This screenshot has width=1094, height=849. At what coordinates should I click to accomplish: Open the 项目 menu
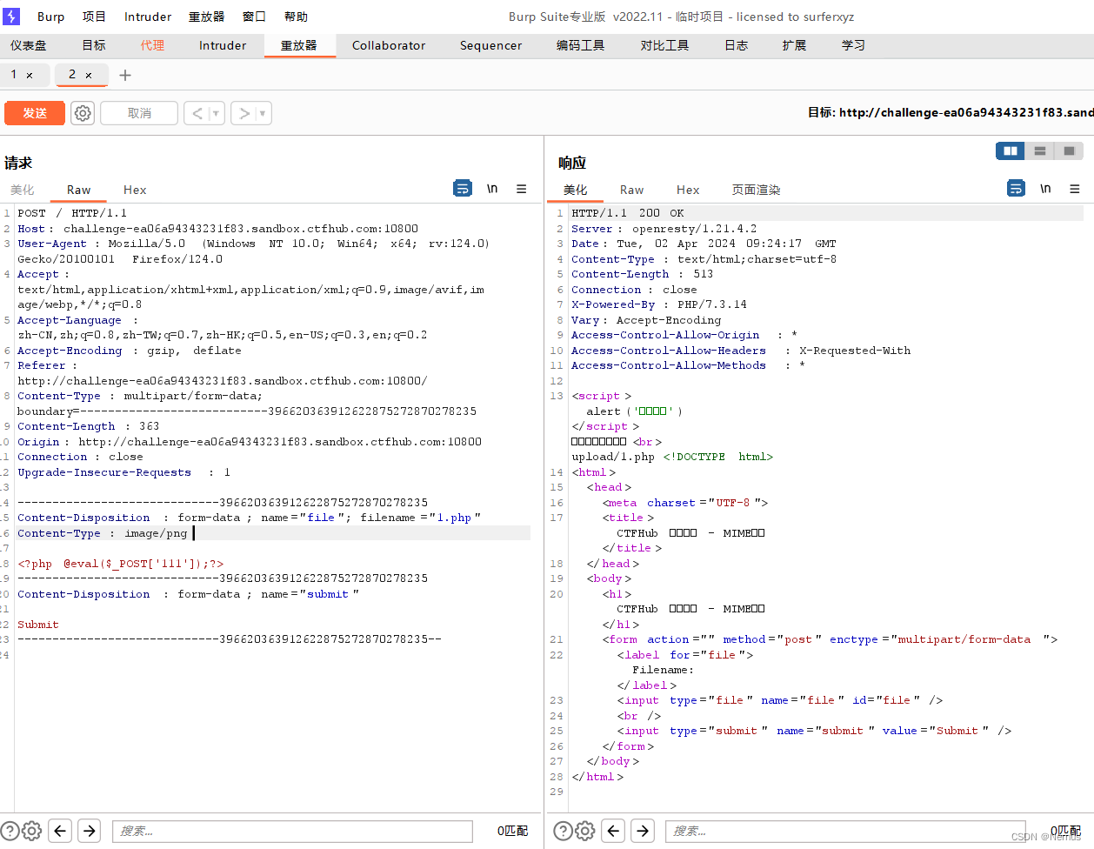pyautogui.click(x=94, y=17)
